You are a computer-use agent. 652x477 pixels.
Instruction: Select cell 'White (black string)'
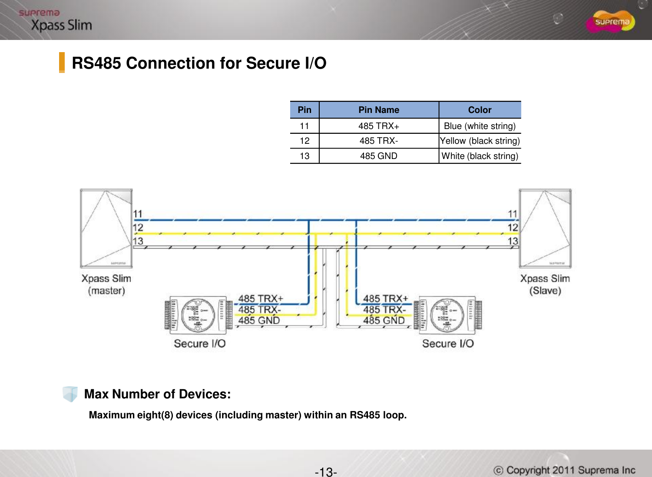(480, 156)
